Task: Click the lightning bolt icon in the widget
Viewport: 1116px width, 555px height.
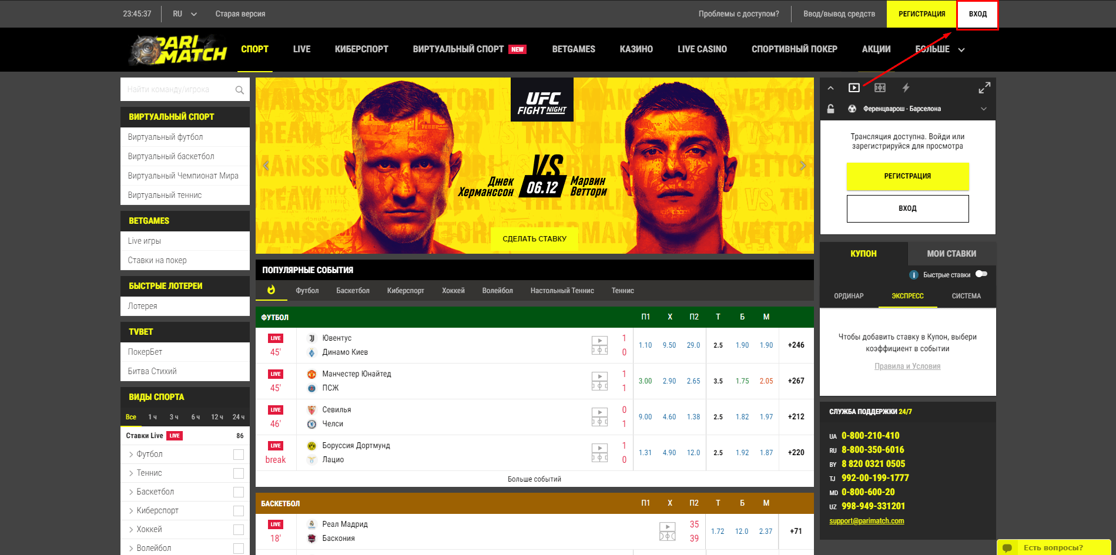Action: (x=906, y=88)
